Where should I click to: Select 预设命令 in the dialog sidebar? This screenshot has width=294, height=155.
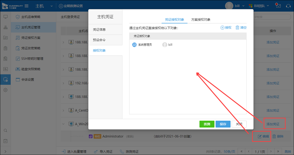tap(99, 40)
